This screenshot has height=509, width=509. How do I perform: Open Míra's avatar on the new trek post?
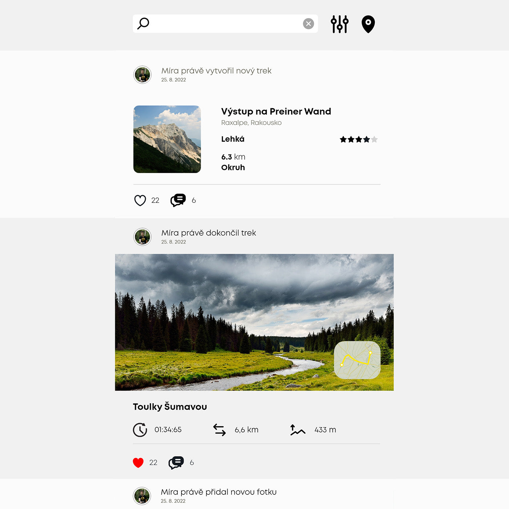143,75
